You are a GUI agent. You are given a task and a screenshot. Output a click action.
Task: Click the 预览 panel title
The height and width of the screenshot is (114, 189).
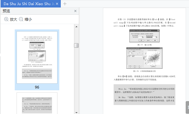coord(6,11)
